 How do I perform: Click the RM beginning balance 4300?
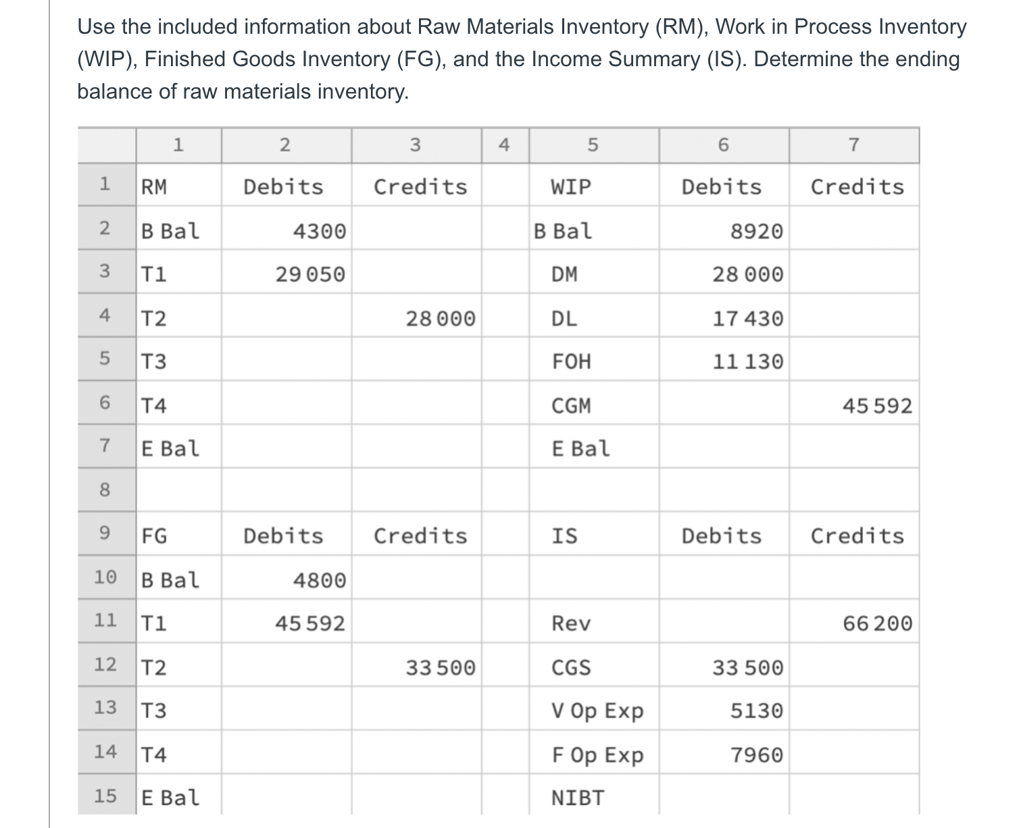(287, 228)
